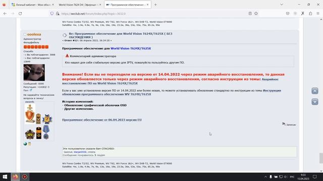The width and height of the screenshot is (323, 181).
Task: Click the online status indicator near oooIexa
Action: [25, 35]
